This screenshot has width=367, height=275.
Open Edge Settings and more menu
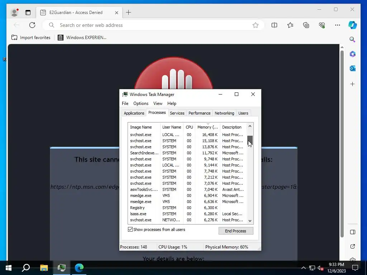pos(338,25)
